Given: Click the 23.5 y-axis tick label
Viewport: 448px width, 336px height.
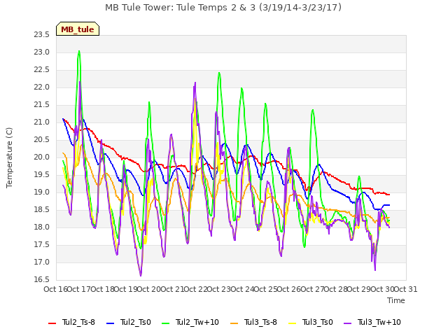Looking at the screenshot, I should tap(42, 35).
